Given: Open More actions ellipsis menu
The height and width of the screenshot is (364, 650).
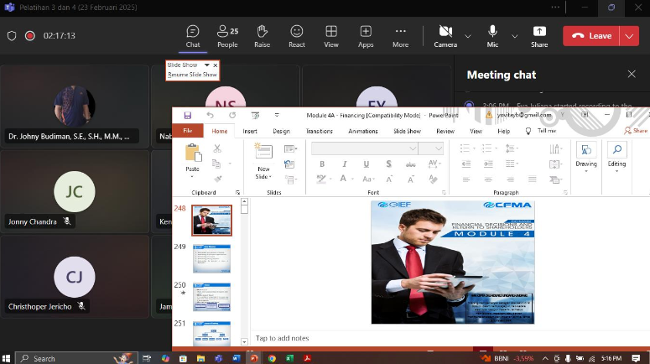Looking at the screenshot, I should coord(400,35).
